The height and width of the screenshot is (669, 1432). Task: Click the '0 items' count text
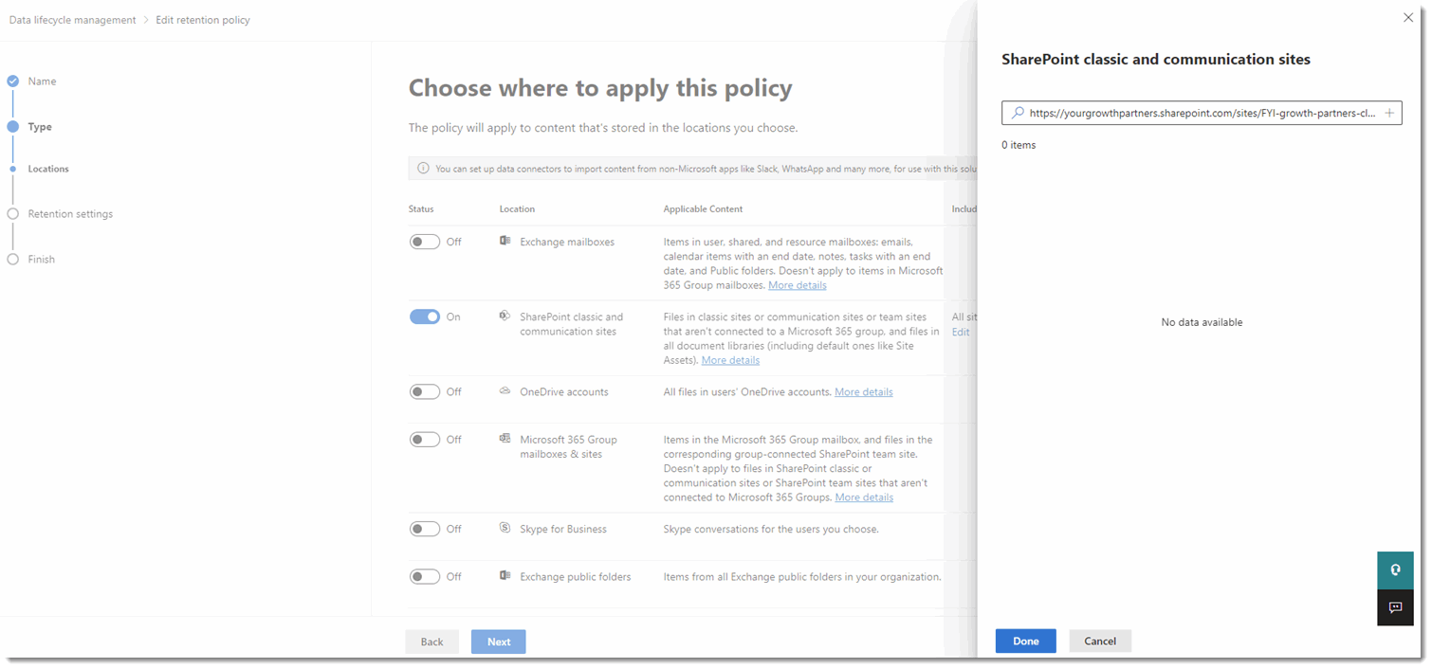click(1019, 146)
